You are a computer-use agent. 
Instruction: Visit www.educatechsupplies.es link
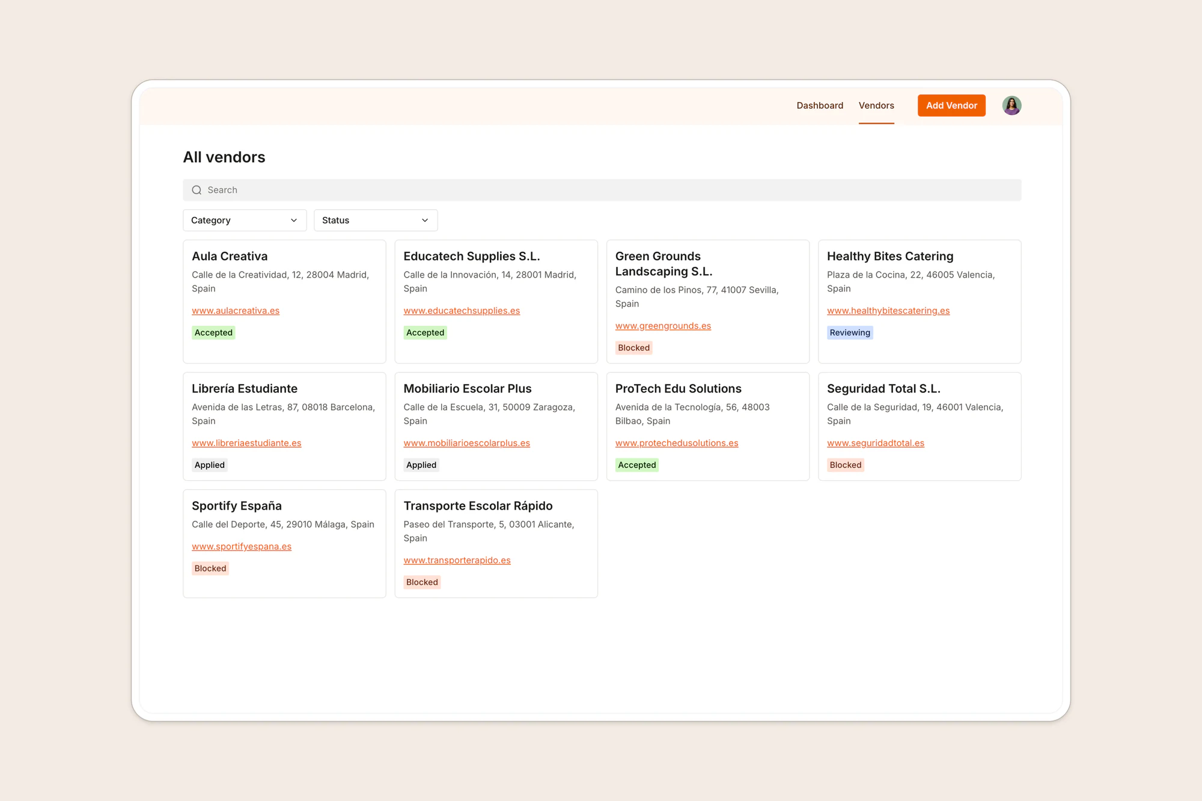point(462,311)
